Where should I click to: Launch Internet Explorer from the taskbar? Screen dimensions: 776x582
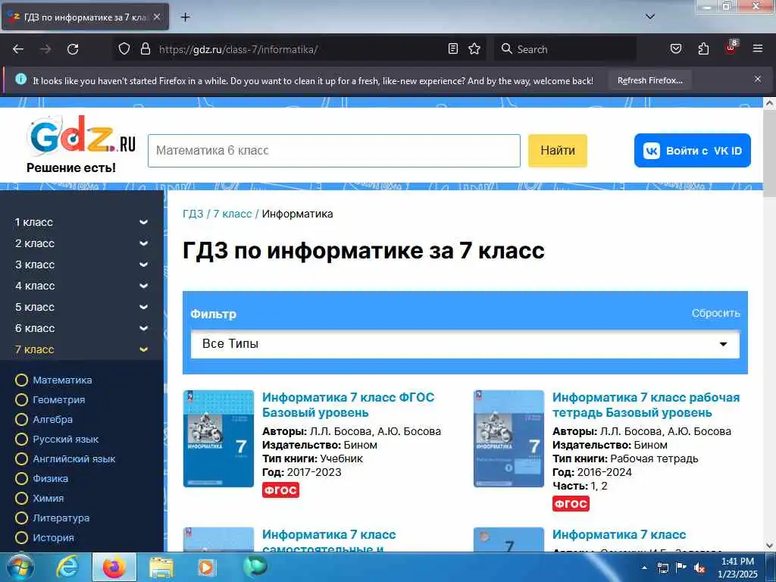click(x=67, y=567)
